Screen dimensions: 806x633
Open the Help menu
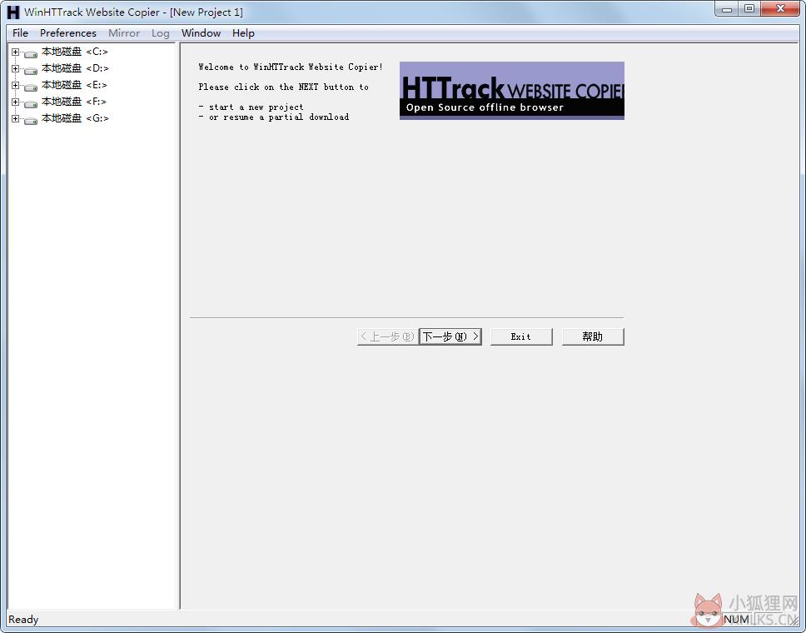(x=243, y=33)
